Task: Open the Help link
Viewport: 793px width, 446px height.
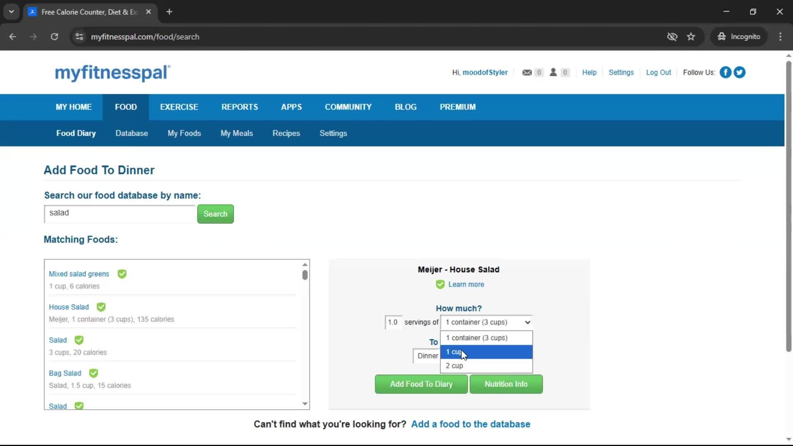Action: point(589,73)
